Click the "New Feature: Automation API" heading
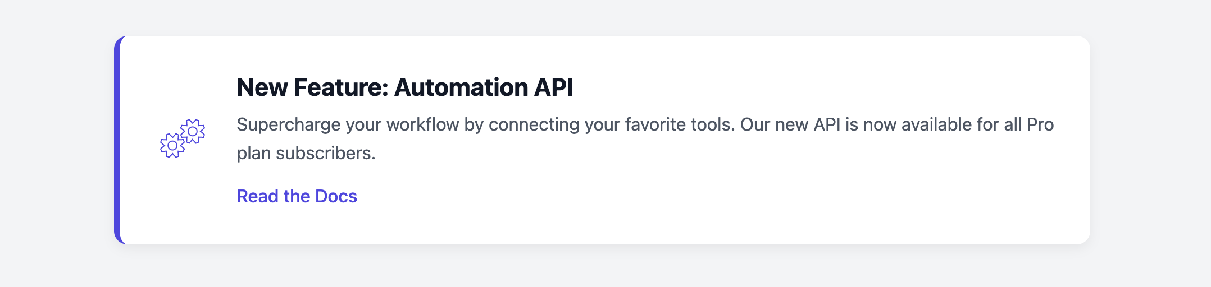The height and width of the screenshot is (287, 1211). pyautogui.click(x=405, y=87)
